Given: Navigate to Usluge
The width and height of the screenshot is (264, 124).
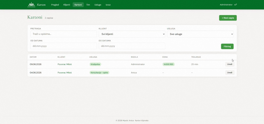Looking at the screenshot, I should (x=98, y=5).
